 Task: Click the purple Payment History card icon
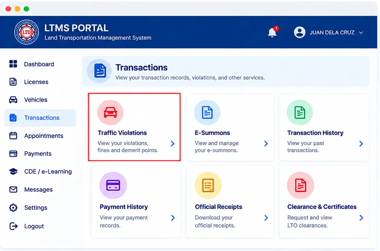(113, 185)
